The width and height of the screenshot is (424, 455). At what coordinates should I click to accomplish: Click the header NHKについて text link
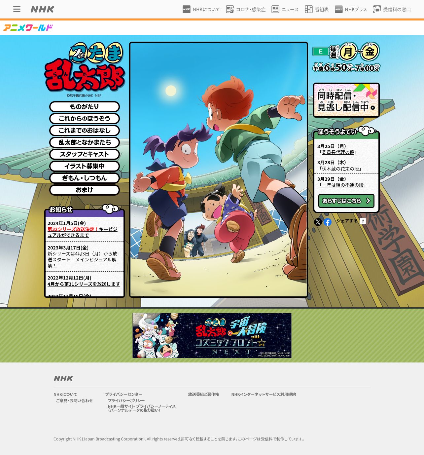(x=206, y=10)
